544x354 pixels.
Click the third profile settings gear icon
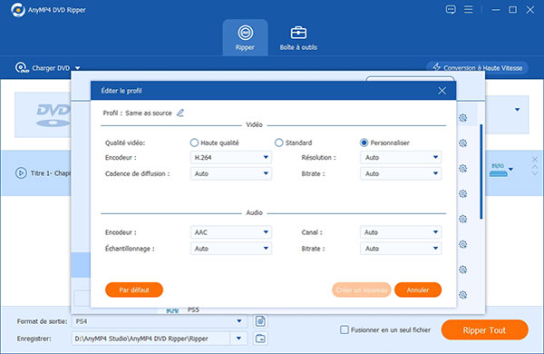pyautogui.click(x=462, y=169)
